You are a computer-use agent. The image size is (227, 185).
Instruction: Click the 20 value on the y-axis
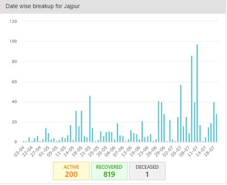click(14, 122)
